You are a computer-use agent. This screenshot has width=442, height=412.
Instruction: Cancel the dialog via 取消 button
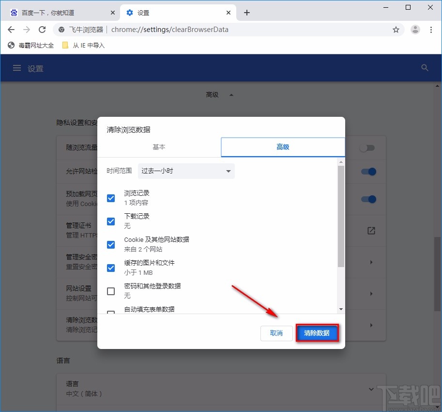(x=276, y=333)
